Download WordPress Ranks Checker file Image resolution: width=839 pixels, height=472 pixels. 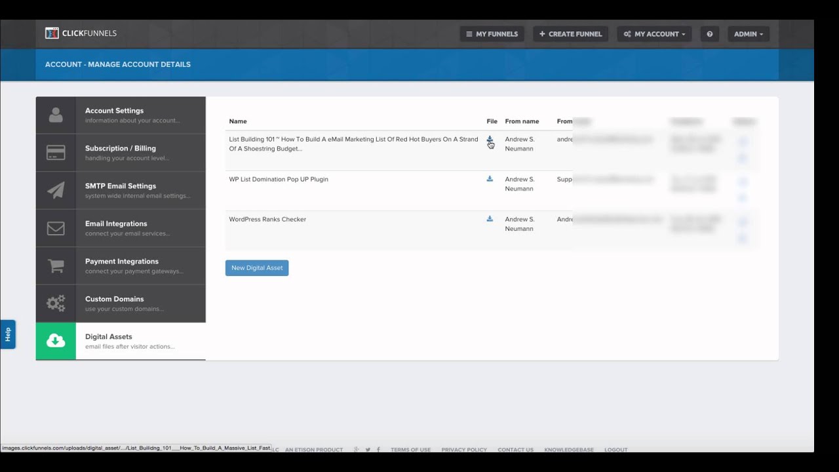(x=490, y=219)
